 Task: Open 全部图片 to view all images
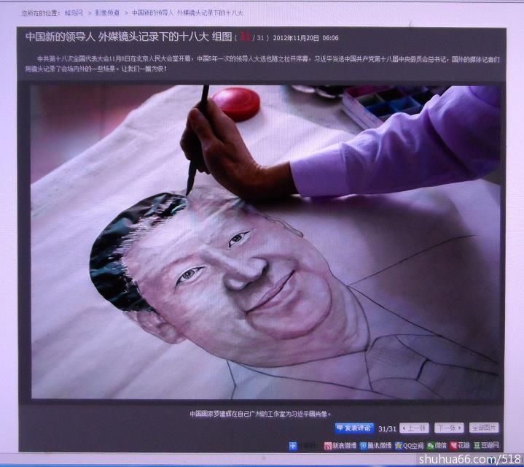(484, 428)
